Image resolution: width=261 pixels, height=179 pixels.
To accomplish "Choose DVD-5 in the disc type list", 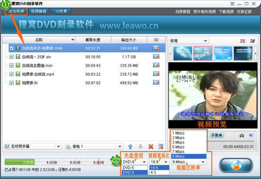I will tap(135, 168).
